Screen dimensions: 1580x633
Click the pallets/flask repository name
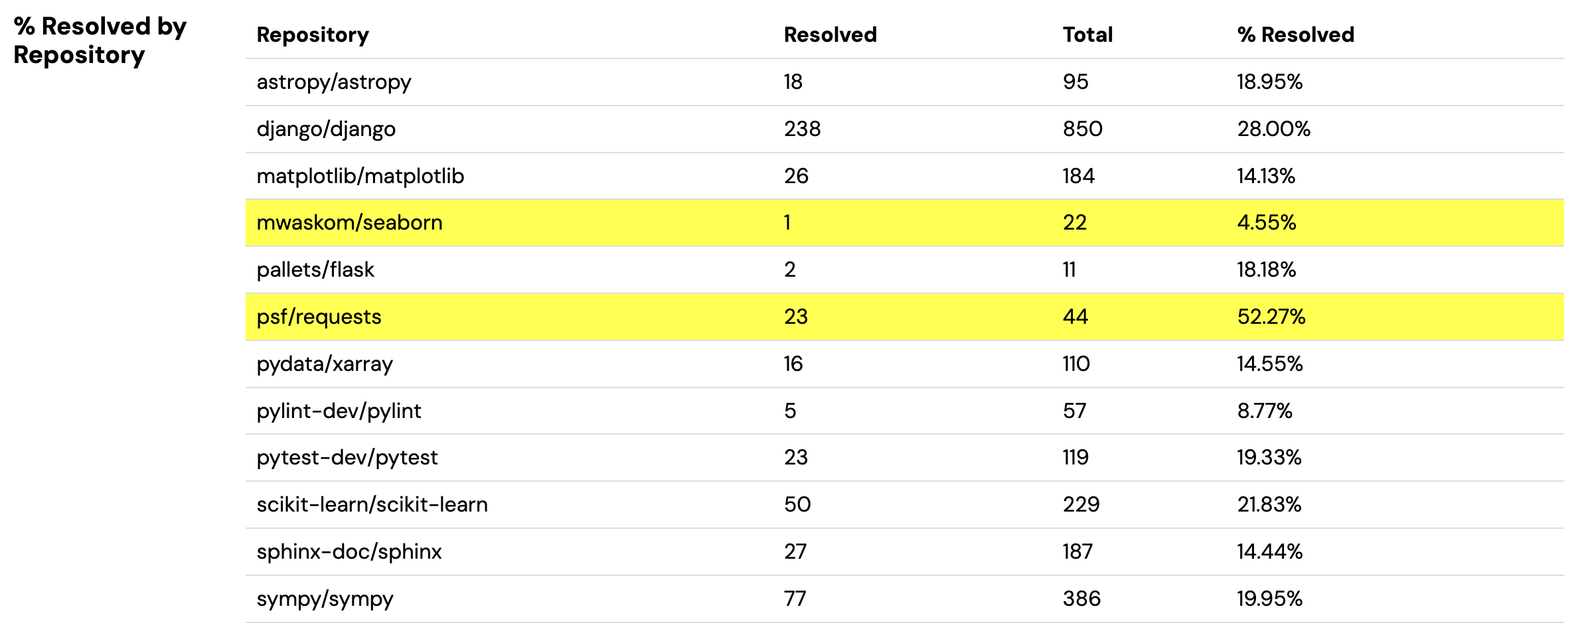pos(315,269)
